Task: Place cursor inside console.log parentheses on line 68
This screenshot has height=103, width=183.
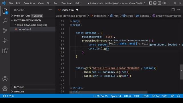Action: (x=108, y=48)
